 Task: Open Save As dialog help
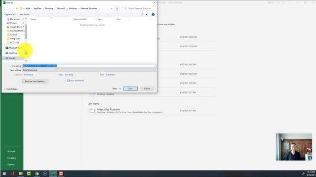(x=153, y=14)
